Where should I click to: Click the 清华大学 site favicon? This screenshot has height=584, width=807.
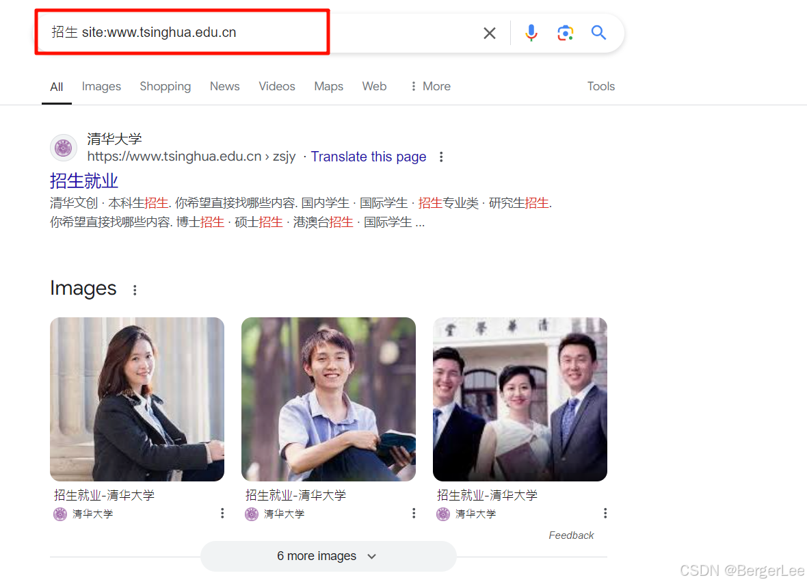tap(63, 147)
